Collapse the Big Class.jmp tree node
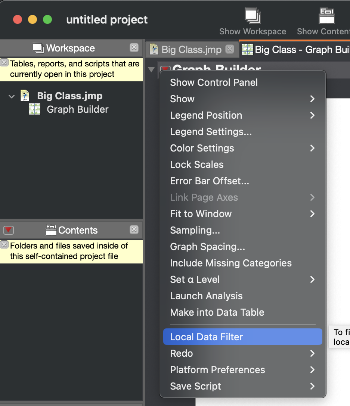The height and width of the screenshot is (406, 350). 11,96
